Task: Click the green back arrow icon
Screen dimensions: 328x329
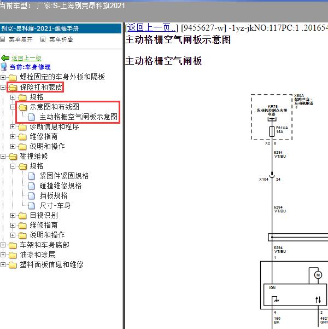Action: click(x=5, y=58)
